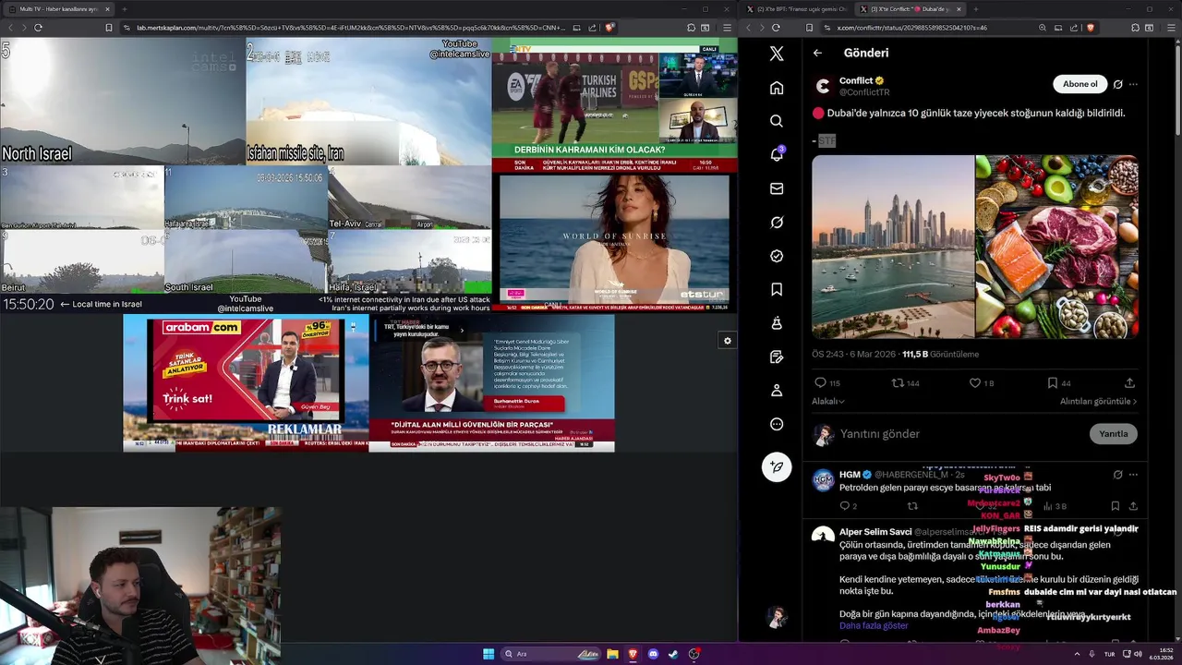
Task: Reload the Multi TV page
Action: coord(38,28)
